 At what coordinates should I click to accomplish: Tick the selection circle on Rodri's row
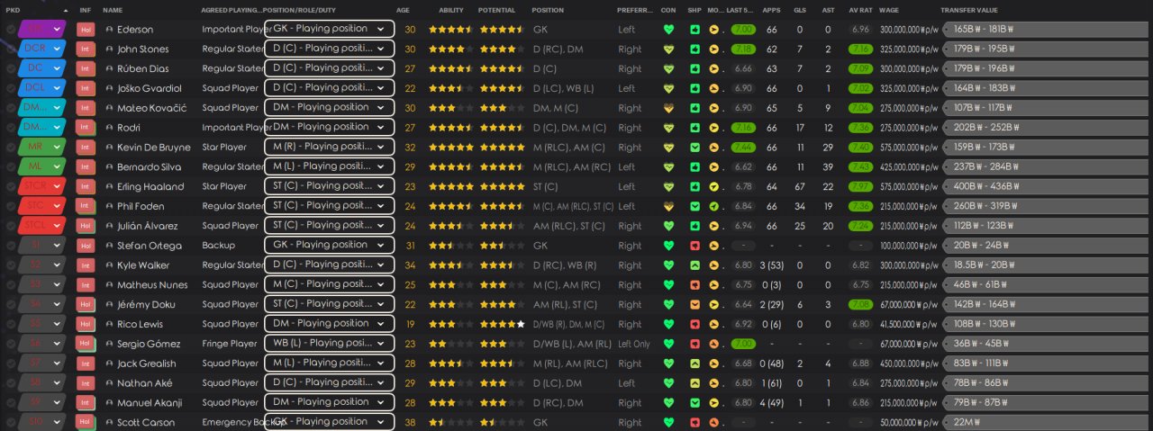[10, 128]
